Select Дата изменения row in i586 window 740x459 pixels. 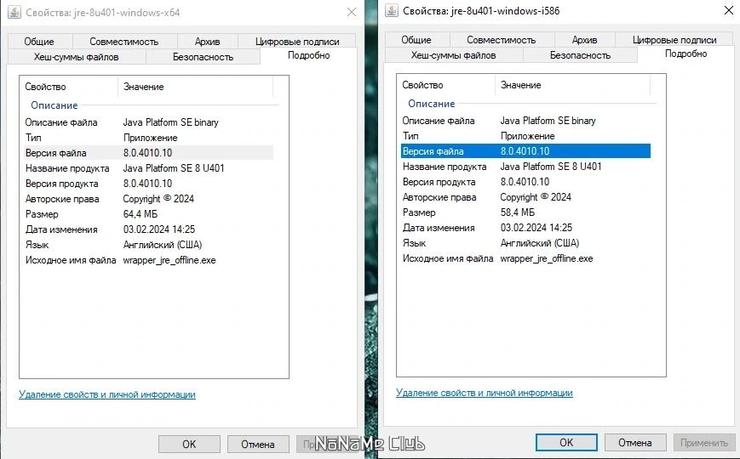(x=525, y=228)
